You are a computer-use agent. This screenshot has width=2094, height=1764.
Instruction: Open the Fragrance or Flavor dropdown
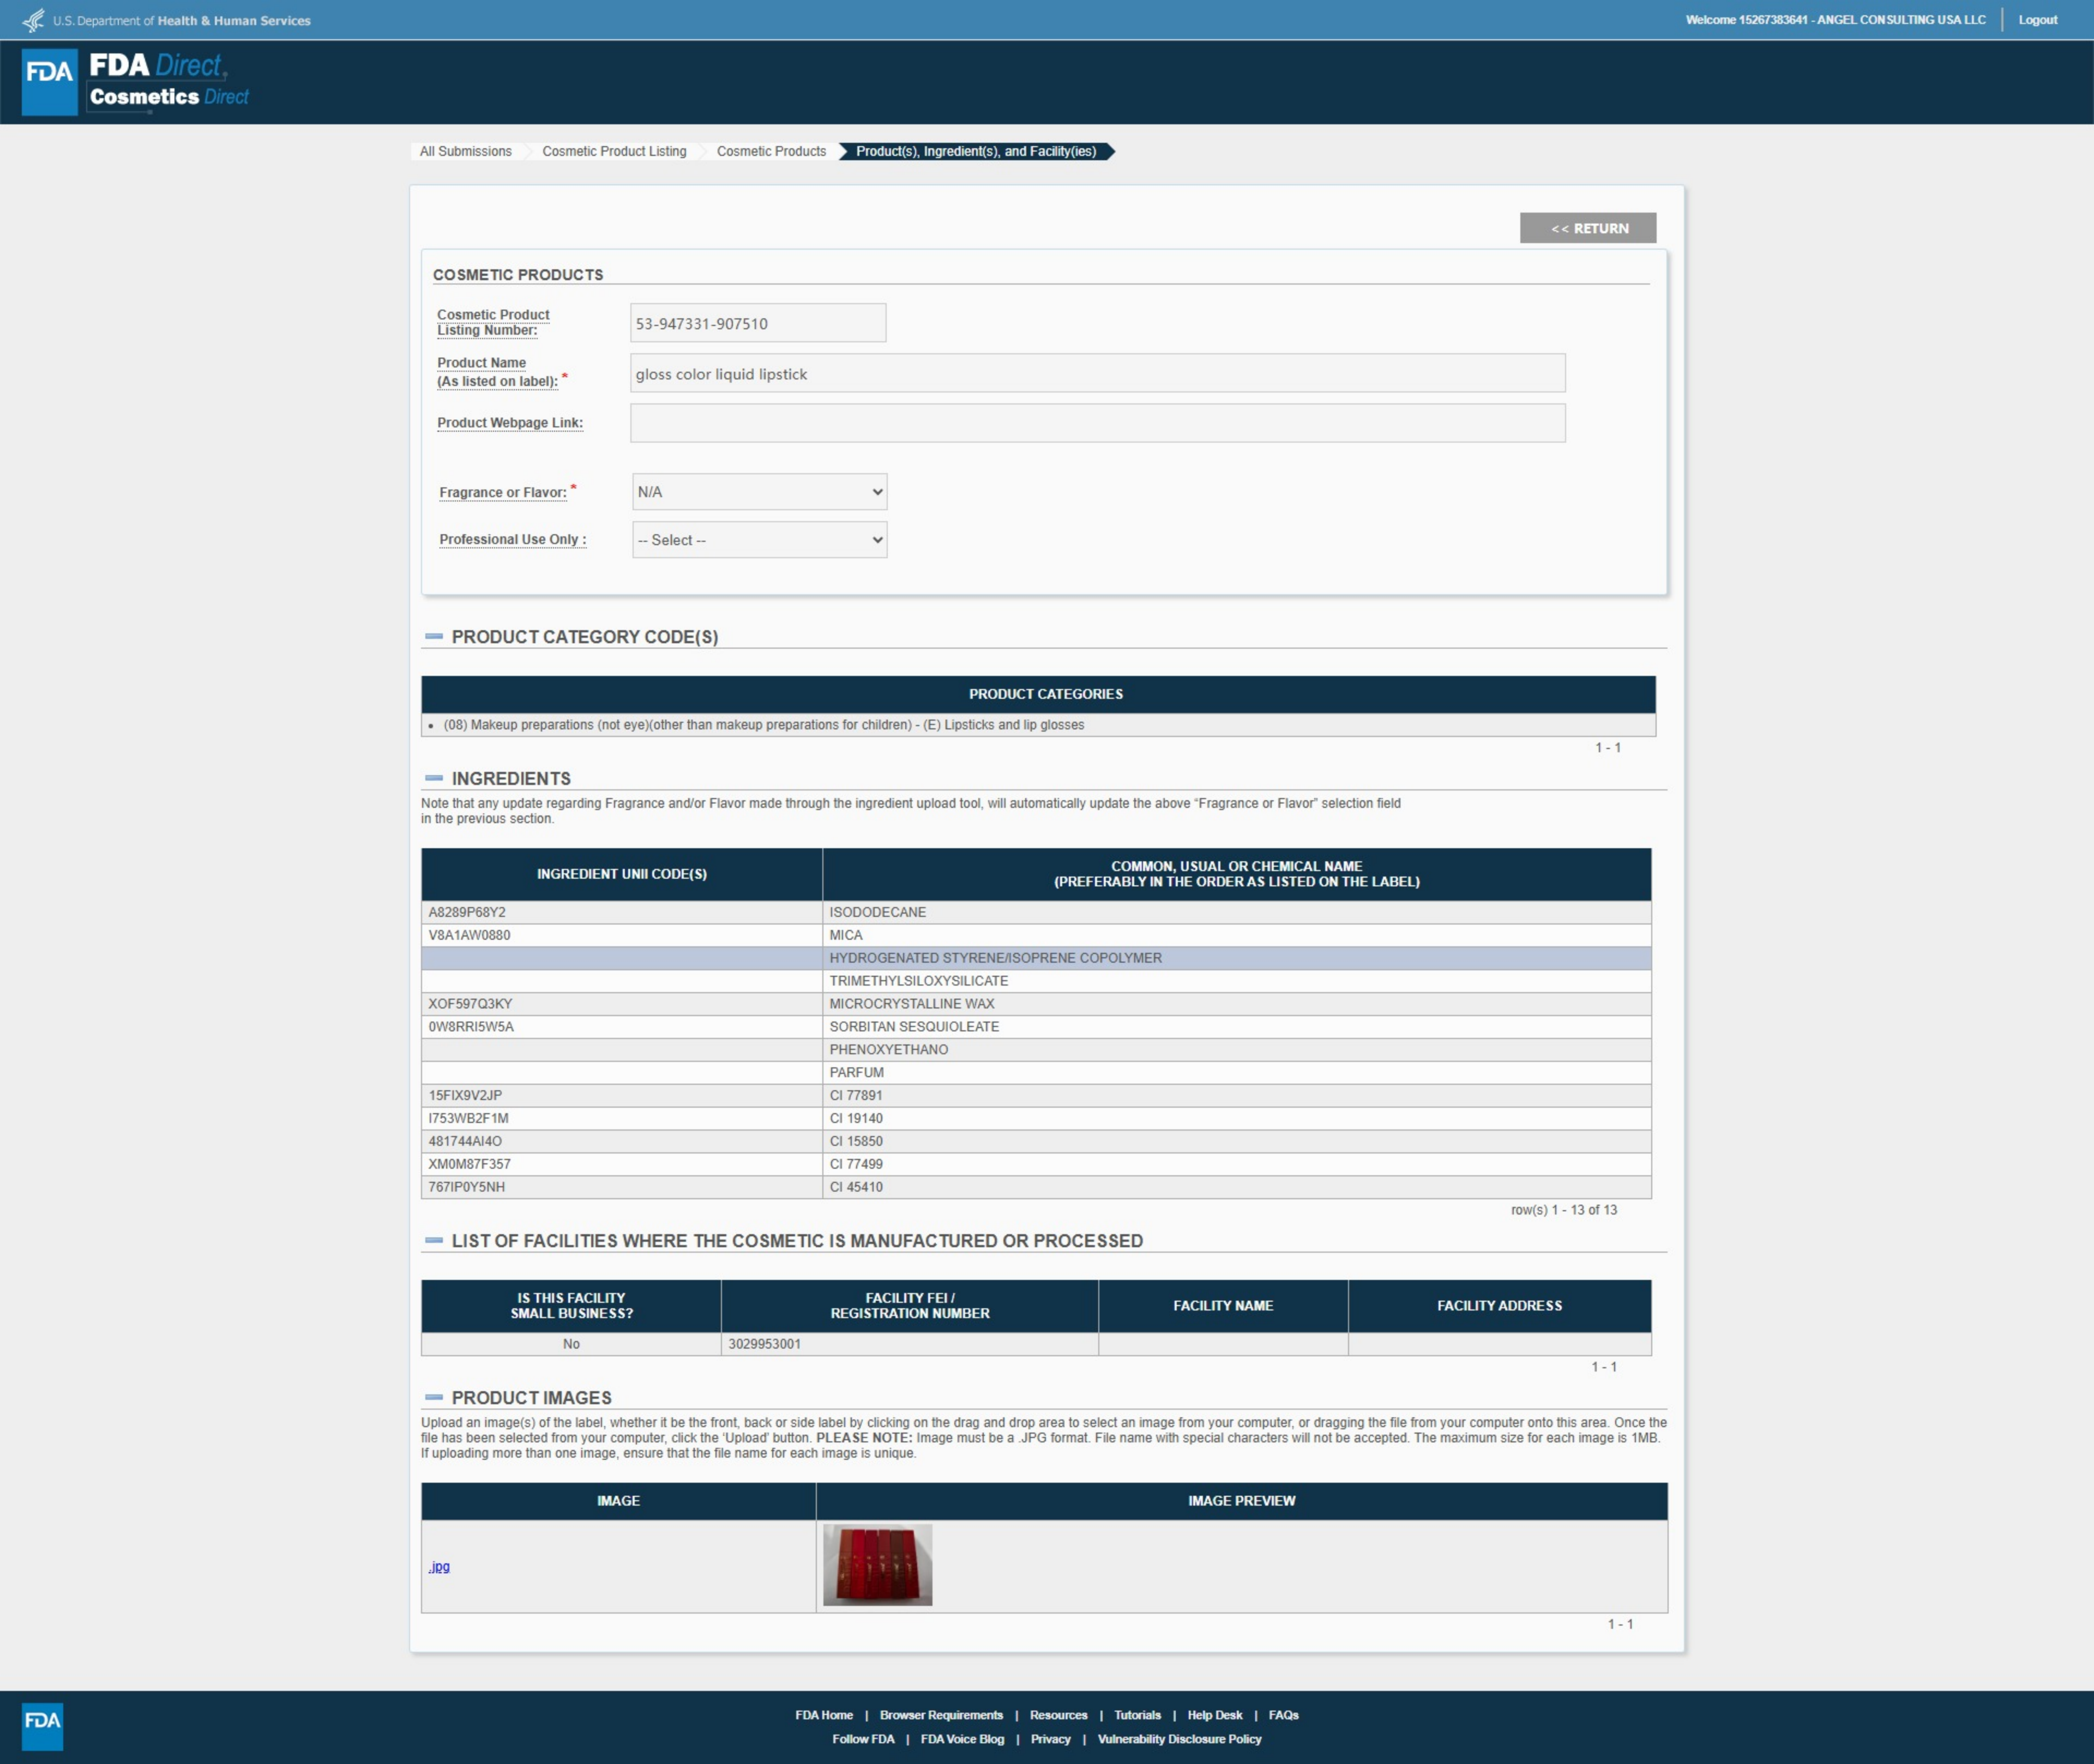760,492
